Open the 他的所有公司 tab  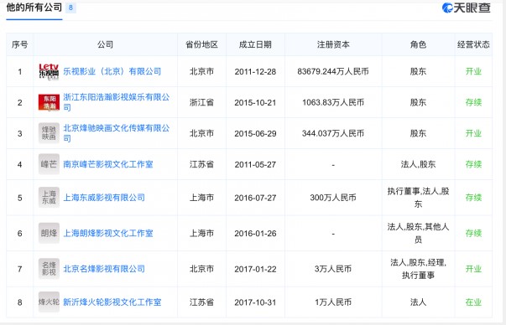[34, 8]
